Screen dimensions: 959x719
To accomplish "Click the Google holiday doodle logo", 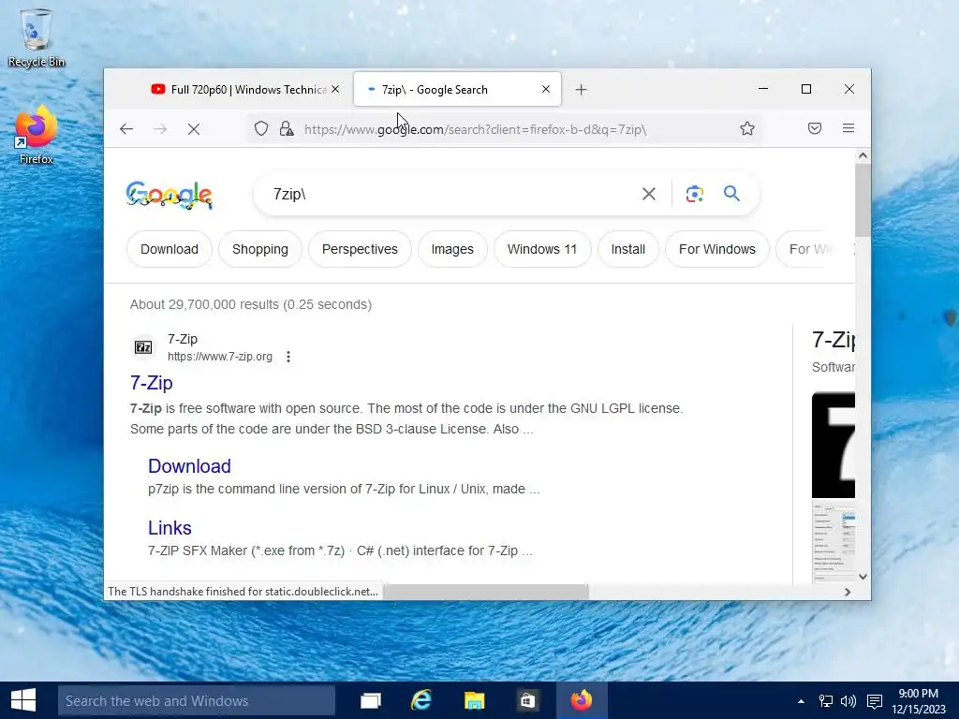I will tap(170, 195).
